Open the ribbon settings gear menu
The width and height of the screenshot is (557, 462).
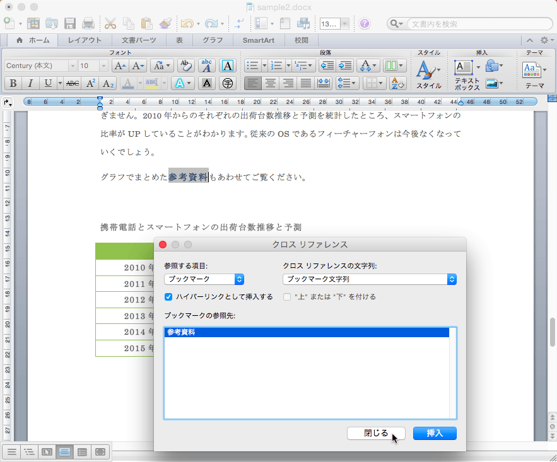[x=546, y=40]
